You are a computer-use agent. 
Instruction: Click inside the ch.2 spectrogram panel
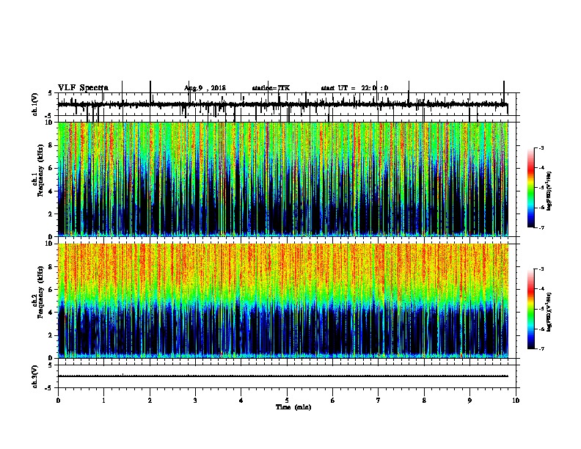point(282,301)
